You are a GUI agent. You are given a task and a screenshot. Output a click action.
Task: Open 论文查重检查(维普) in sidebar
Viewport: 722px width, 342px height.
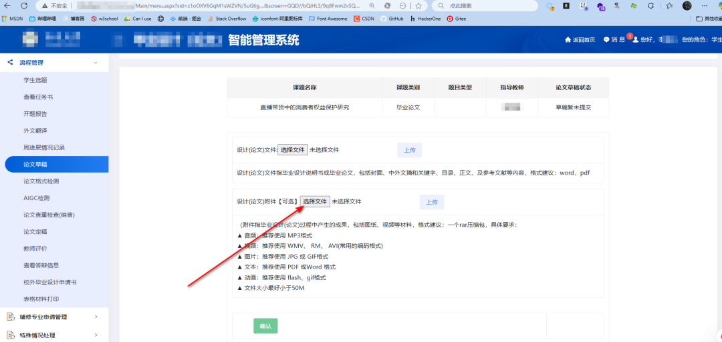(49, 215)
